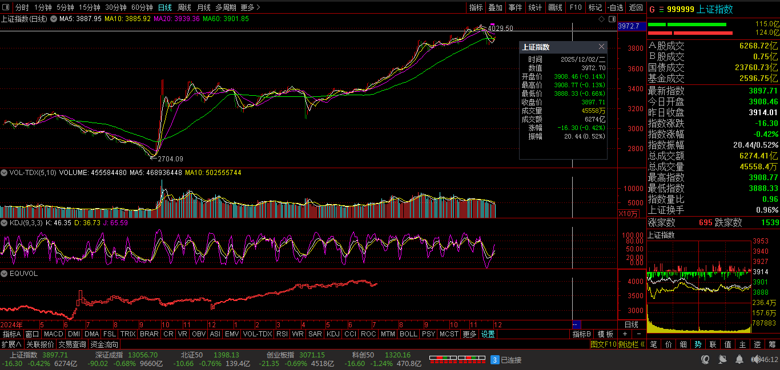
Task: Switch chart to 分时 view
Action: coord(22,7)
